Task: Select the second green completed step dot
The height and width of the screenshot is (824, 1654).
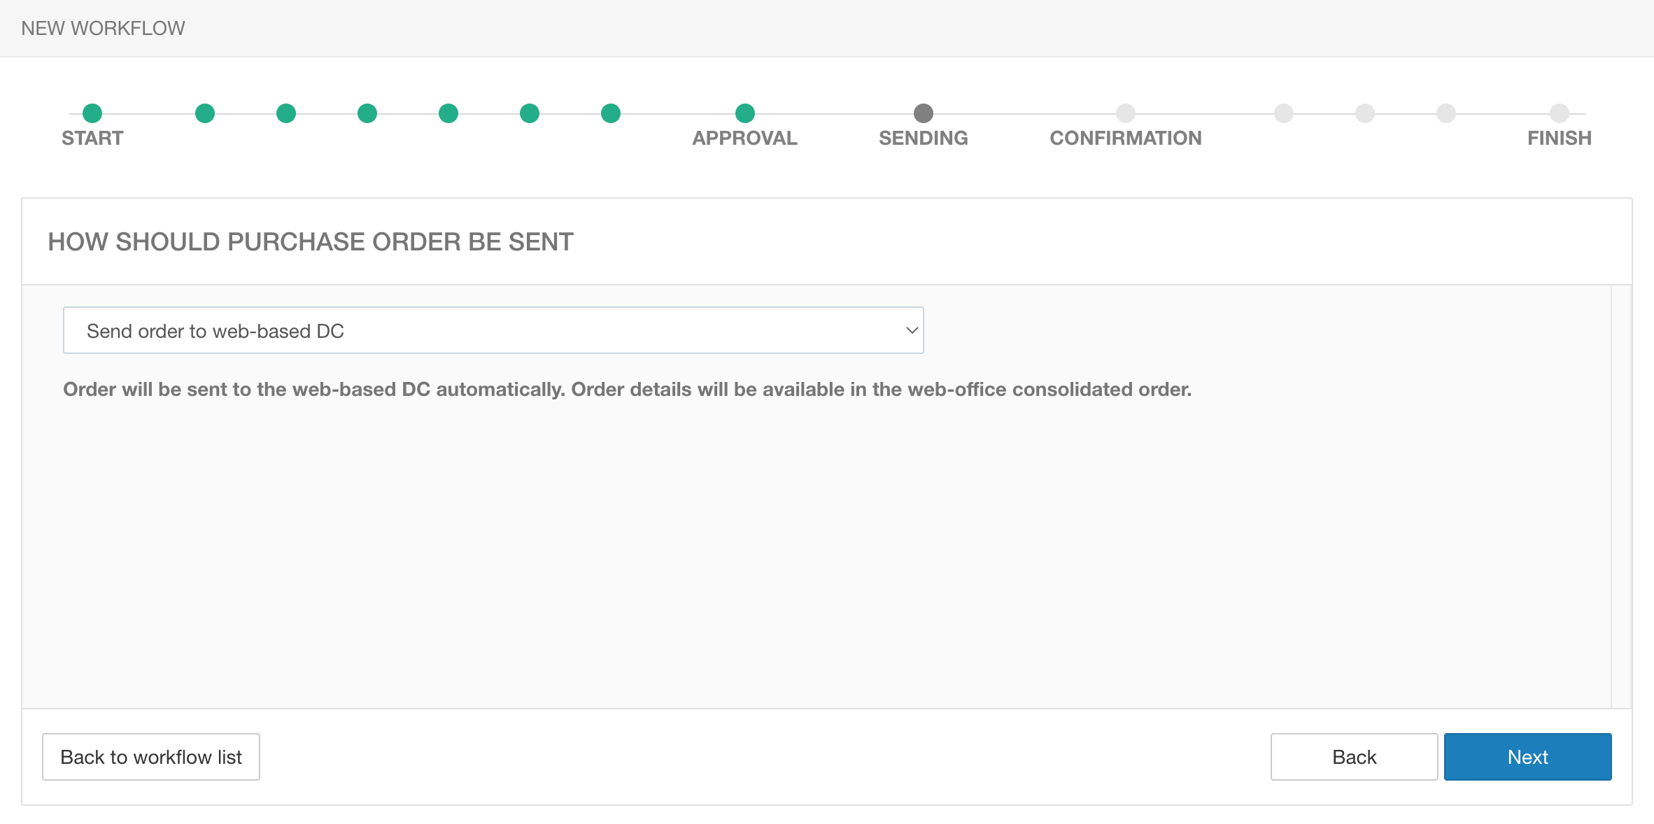Action: click(x=205, y=113)
